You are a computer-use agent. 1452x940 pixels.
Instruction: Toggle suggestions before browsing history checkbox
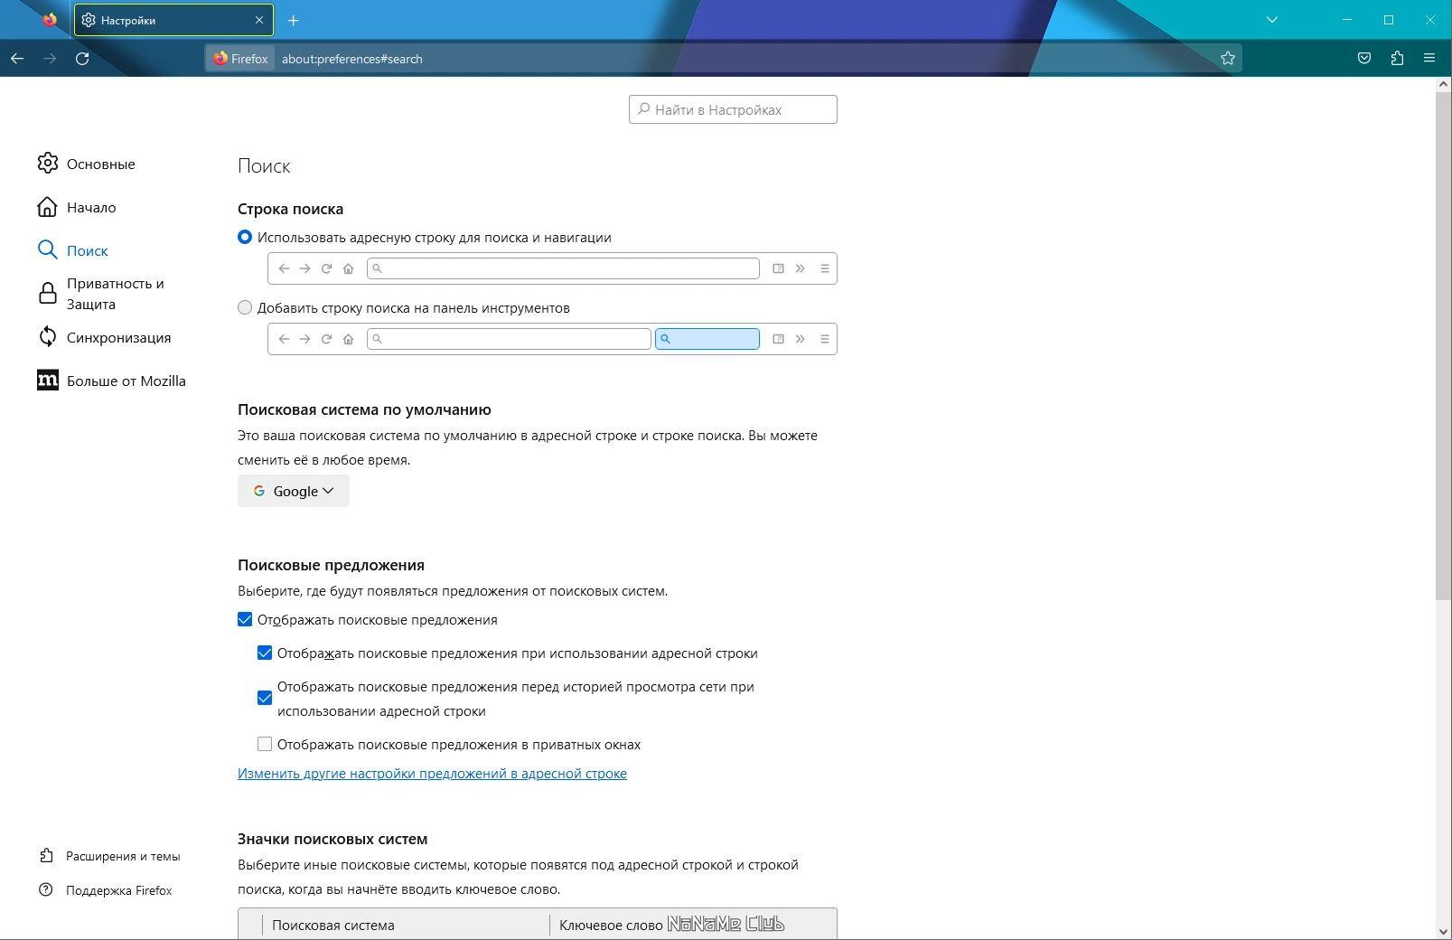tap(265, 698)
